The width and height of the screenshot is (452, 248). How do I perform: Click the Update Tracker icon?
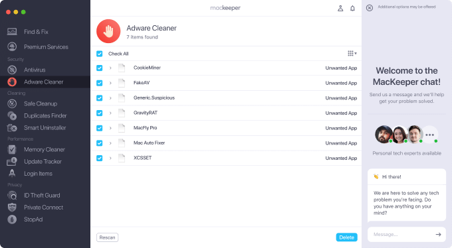coord(12,162)
